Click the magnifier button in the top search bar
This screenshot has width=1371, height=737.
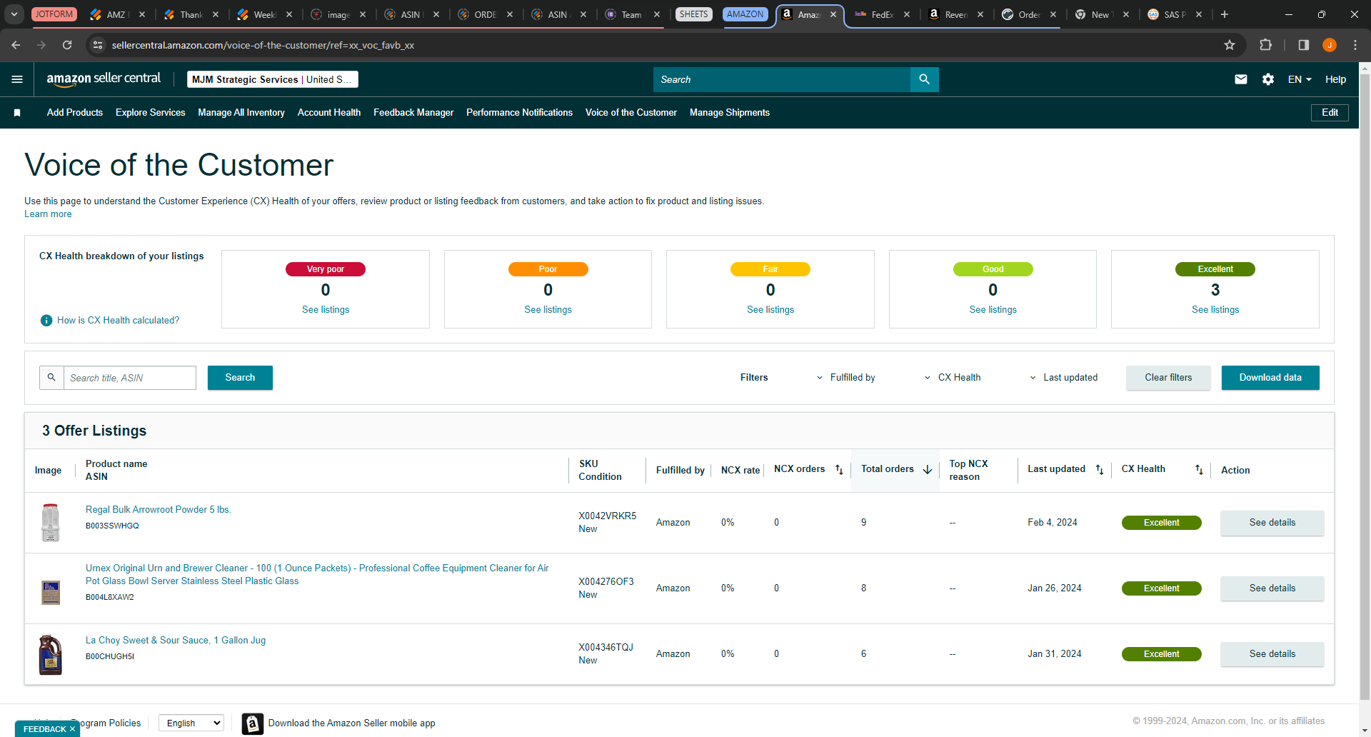924,79
